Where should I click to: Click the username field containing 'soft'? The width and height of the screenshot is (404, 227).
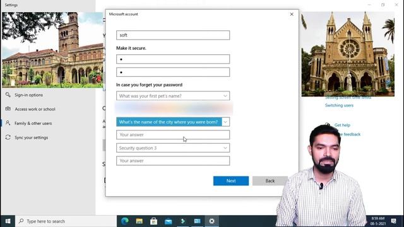click(x=173, y=35)
